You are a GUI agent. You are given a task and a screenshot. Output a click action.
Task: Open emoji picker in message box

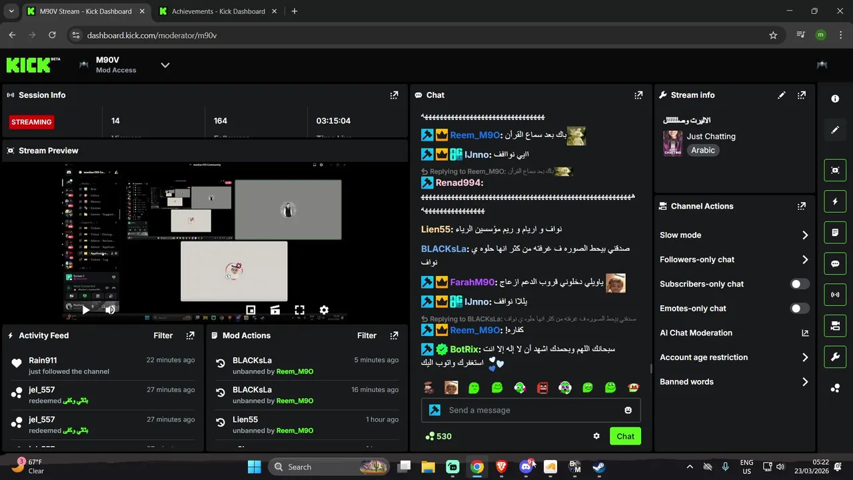pyautogui.click(x=628, y=410)
